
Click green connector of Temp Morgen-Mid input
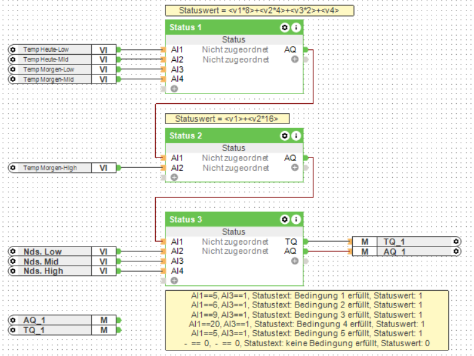119,79
